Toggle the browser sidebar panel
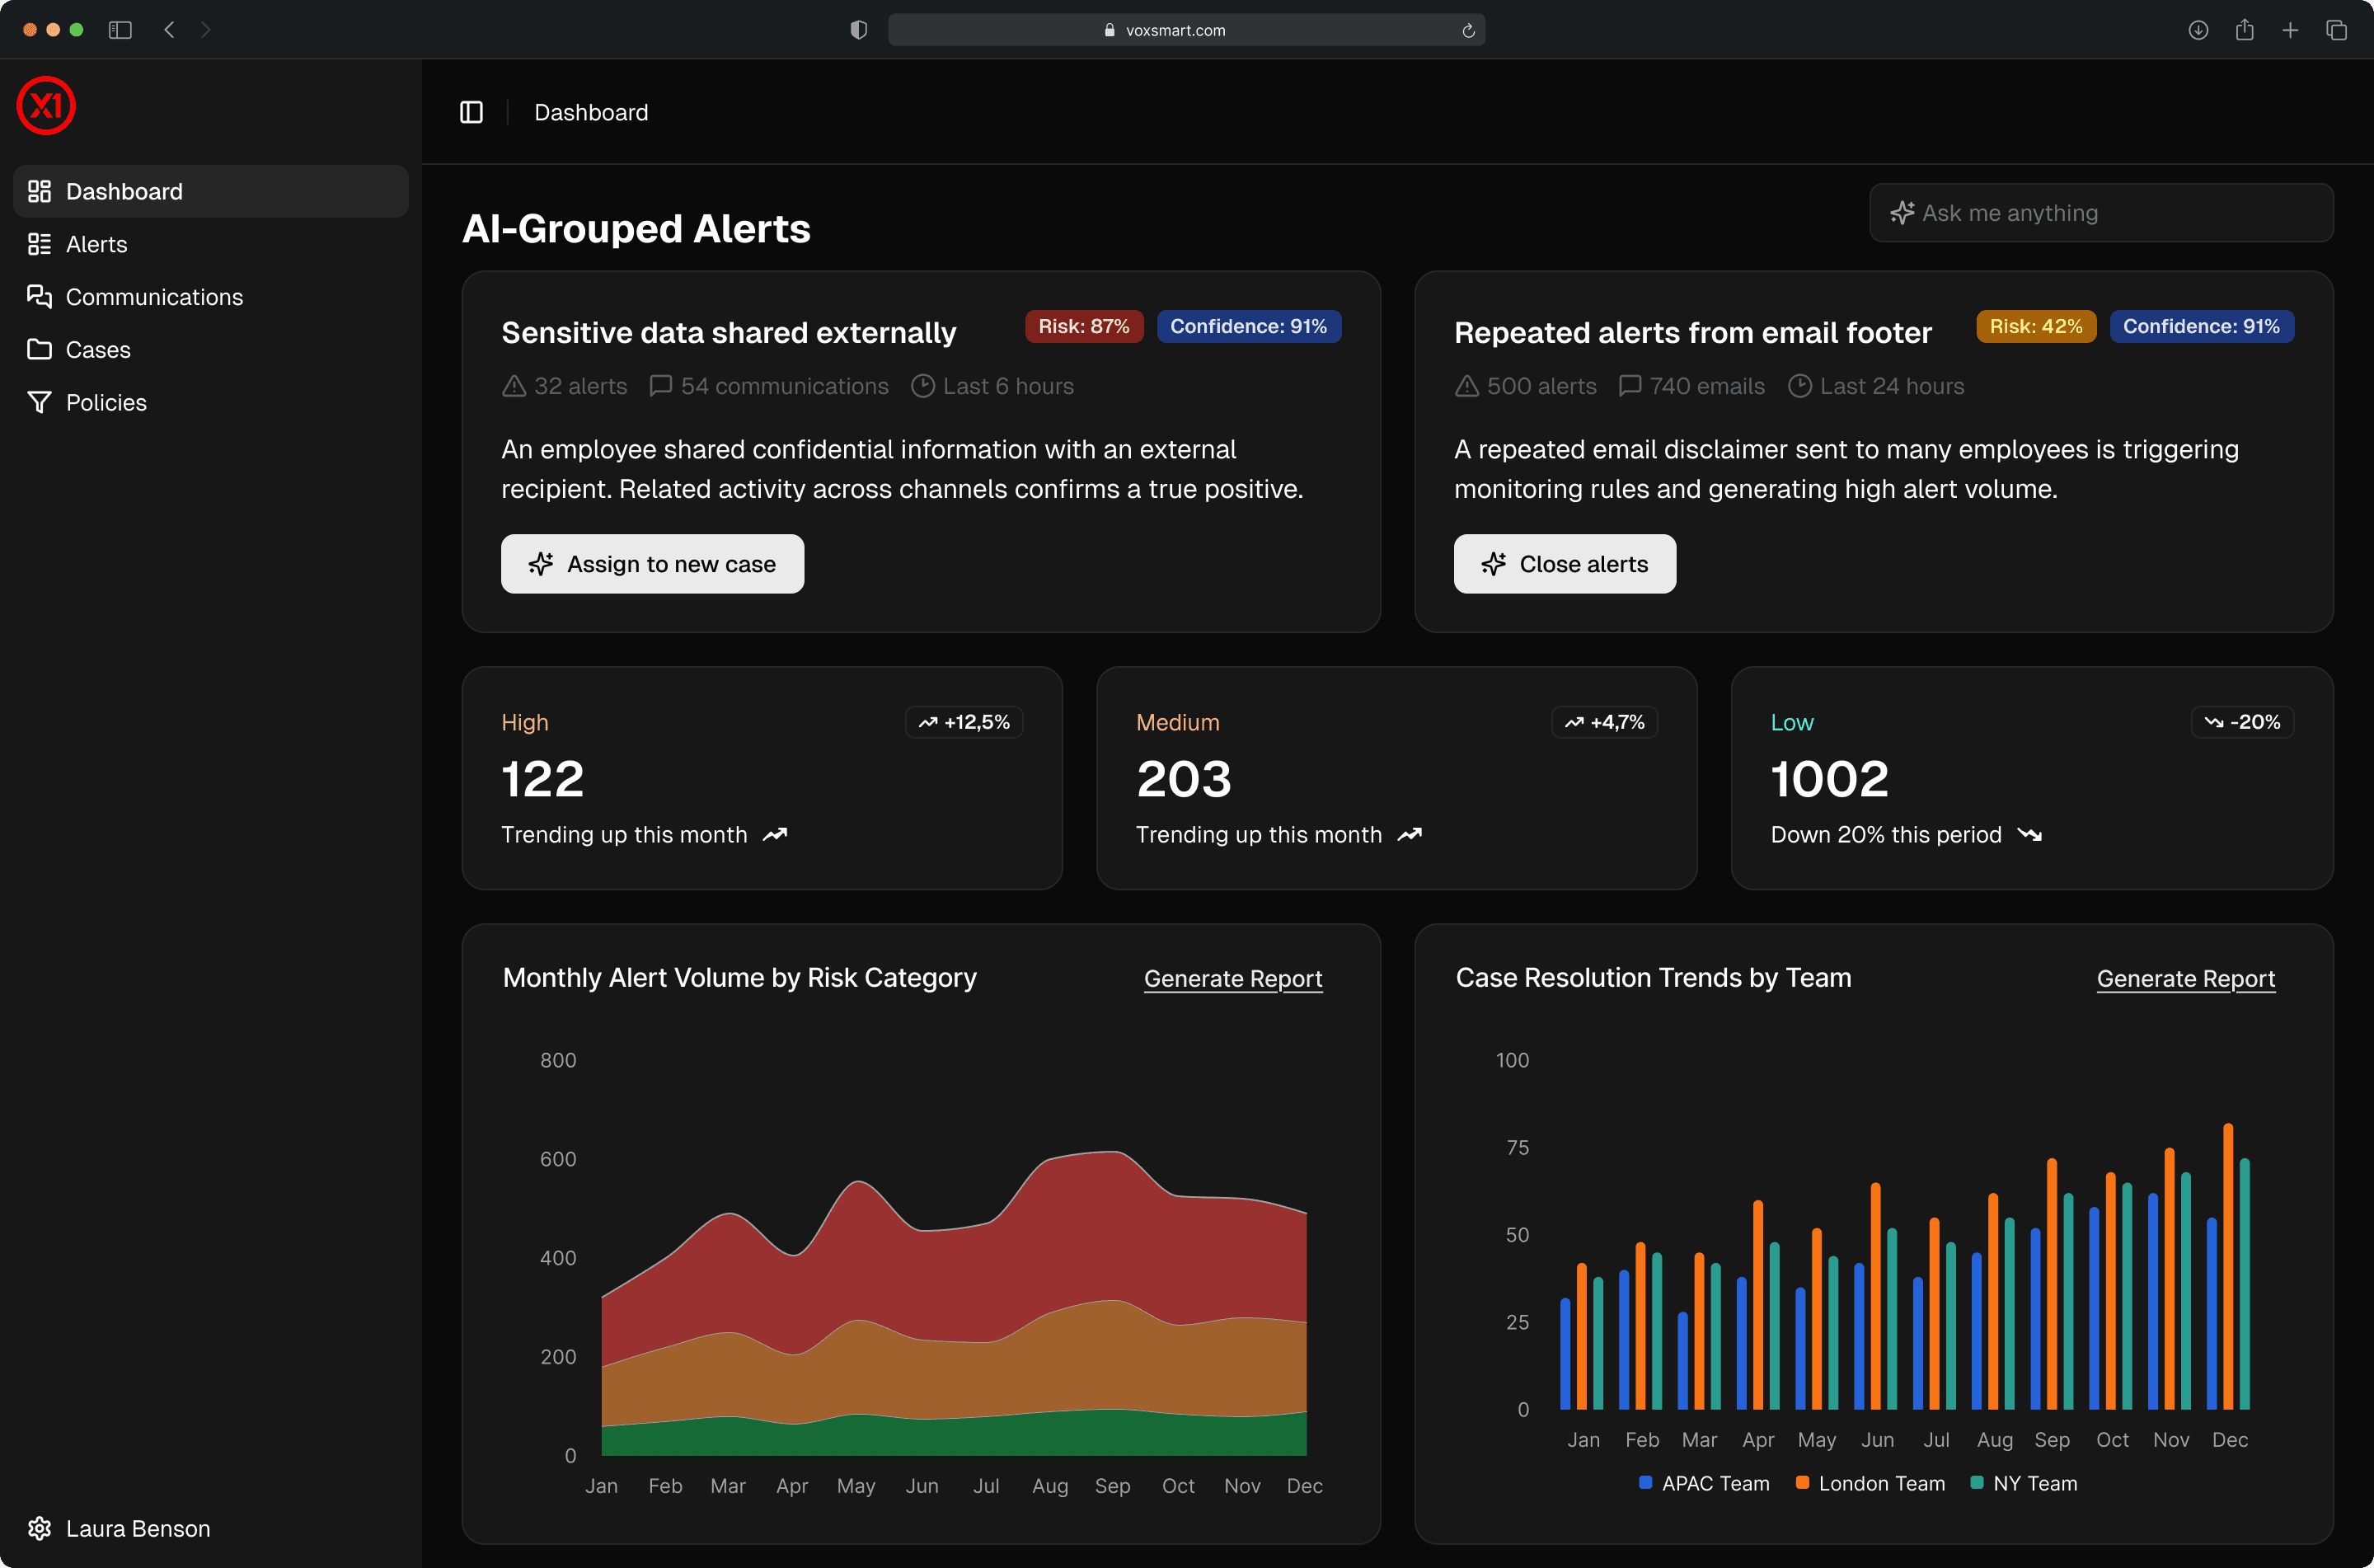This screenshot has width=2374, height=1568. [x=119, y=30]
